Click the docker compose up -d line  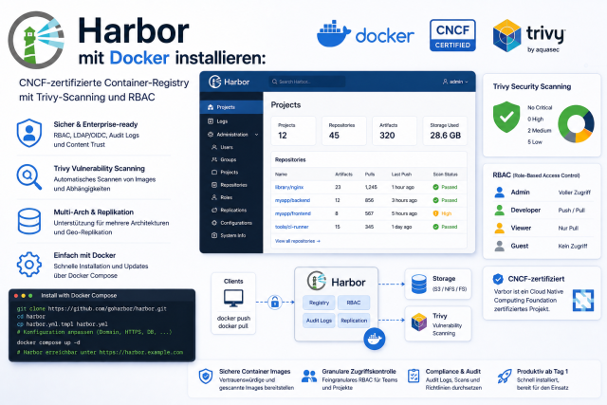(48, 342)
